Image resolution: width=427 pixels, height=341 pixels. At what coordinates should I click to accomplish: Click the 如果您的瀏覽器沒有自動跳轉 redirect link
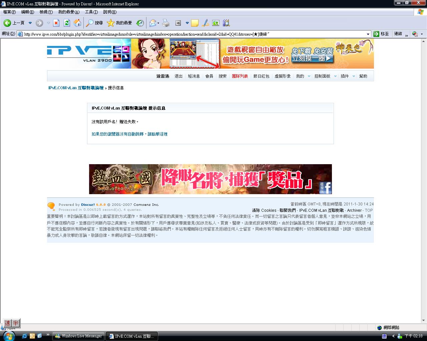(x=130, y=134)
